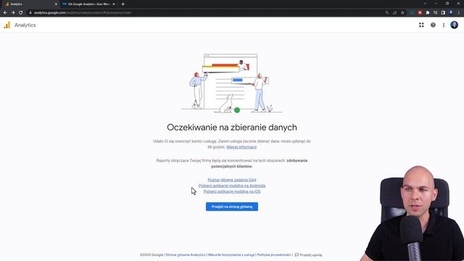Open Pobierz aplikację mobilną na Androida link
The height and width of the screenshot is (261, 464).
click(232, 186)
